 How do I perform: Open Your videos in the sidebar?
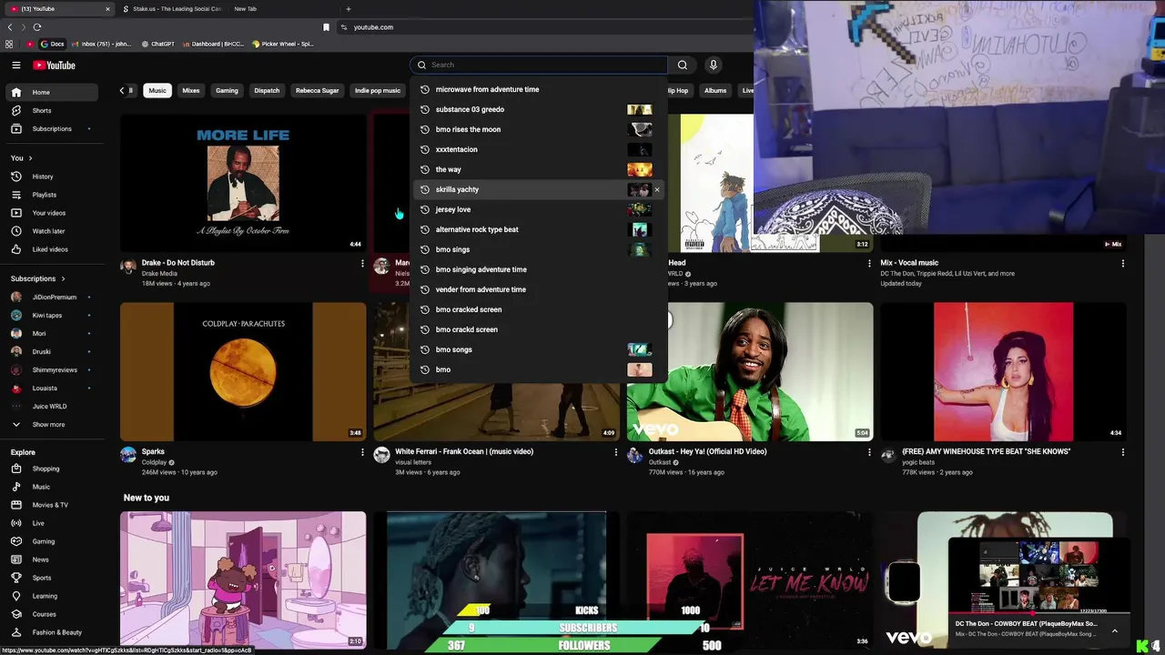[x=51, y=213]
